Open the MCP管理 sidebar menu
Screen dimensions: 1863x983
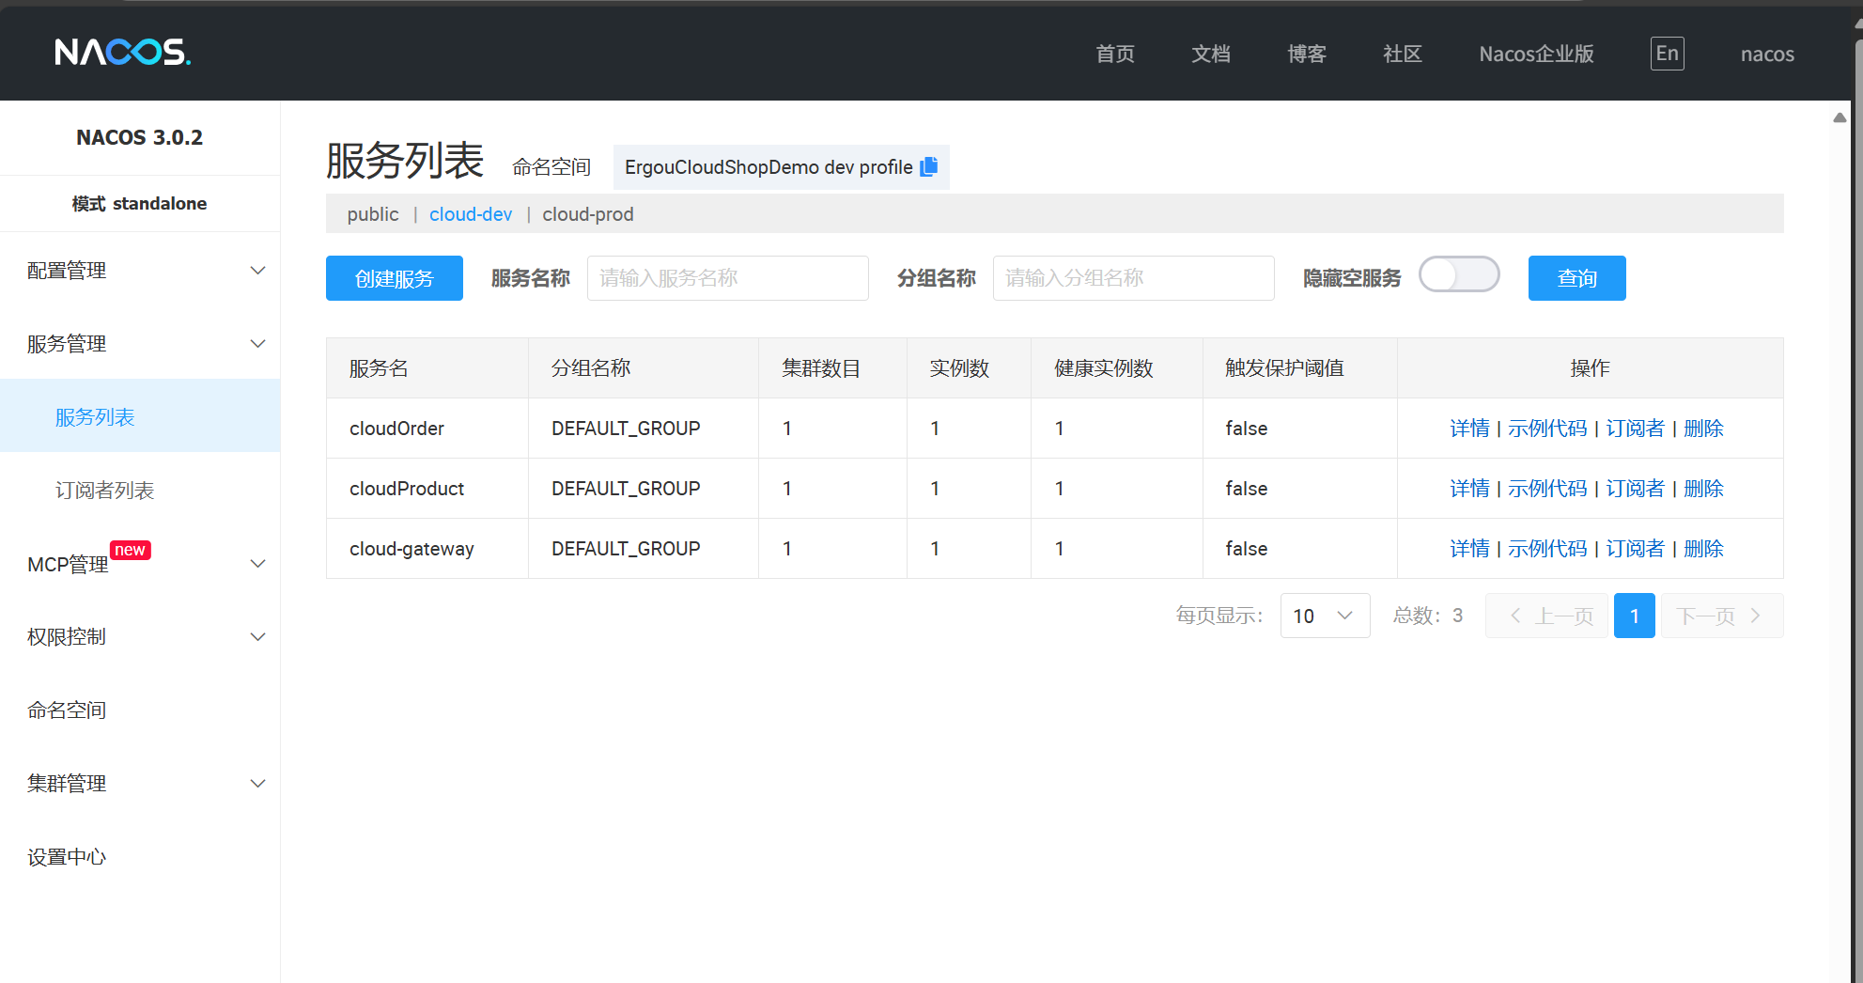pos(140,564)
